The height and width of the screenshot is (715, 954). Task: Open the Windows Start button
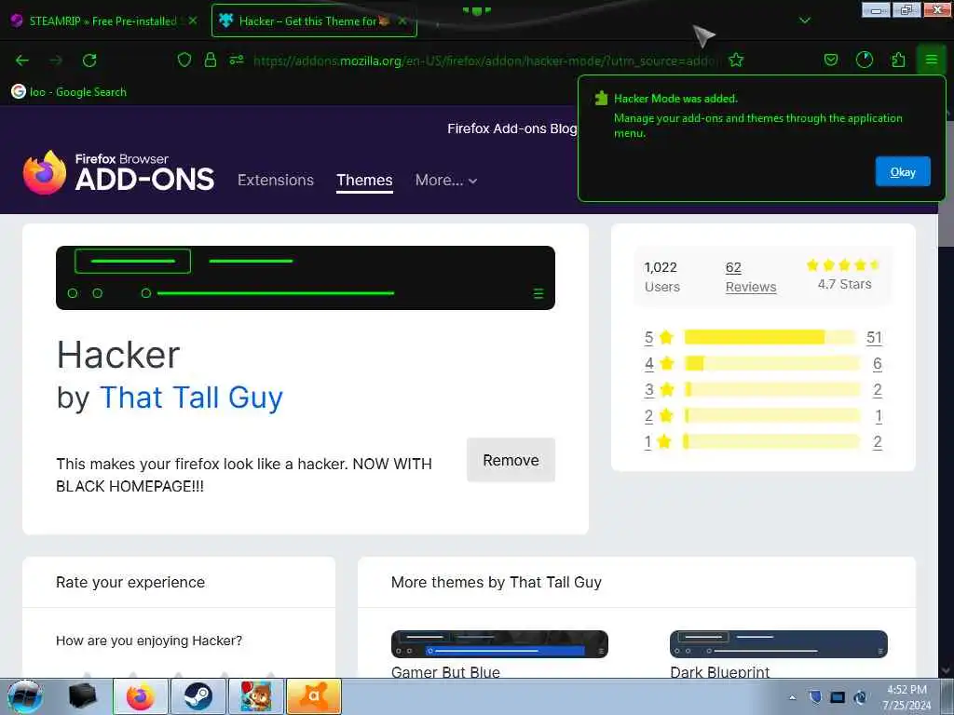coord(24,696)
